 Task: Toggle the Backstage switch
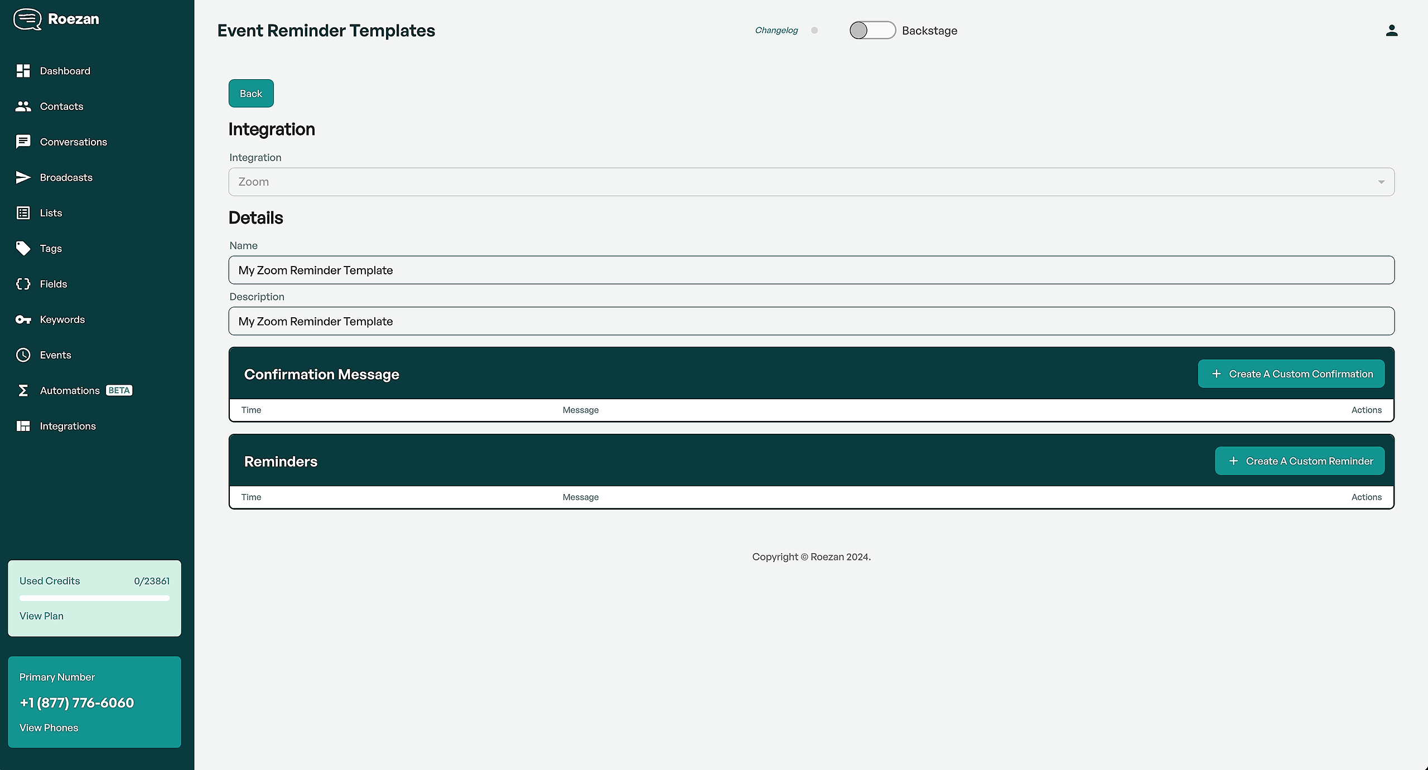coord(872,31)
